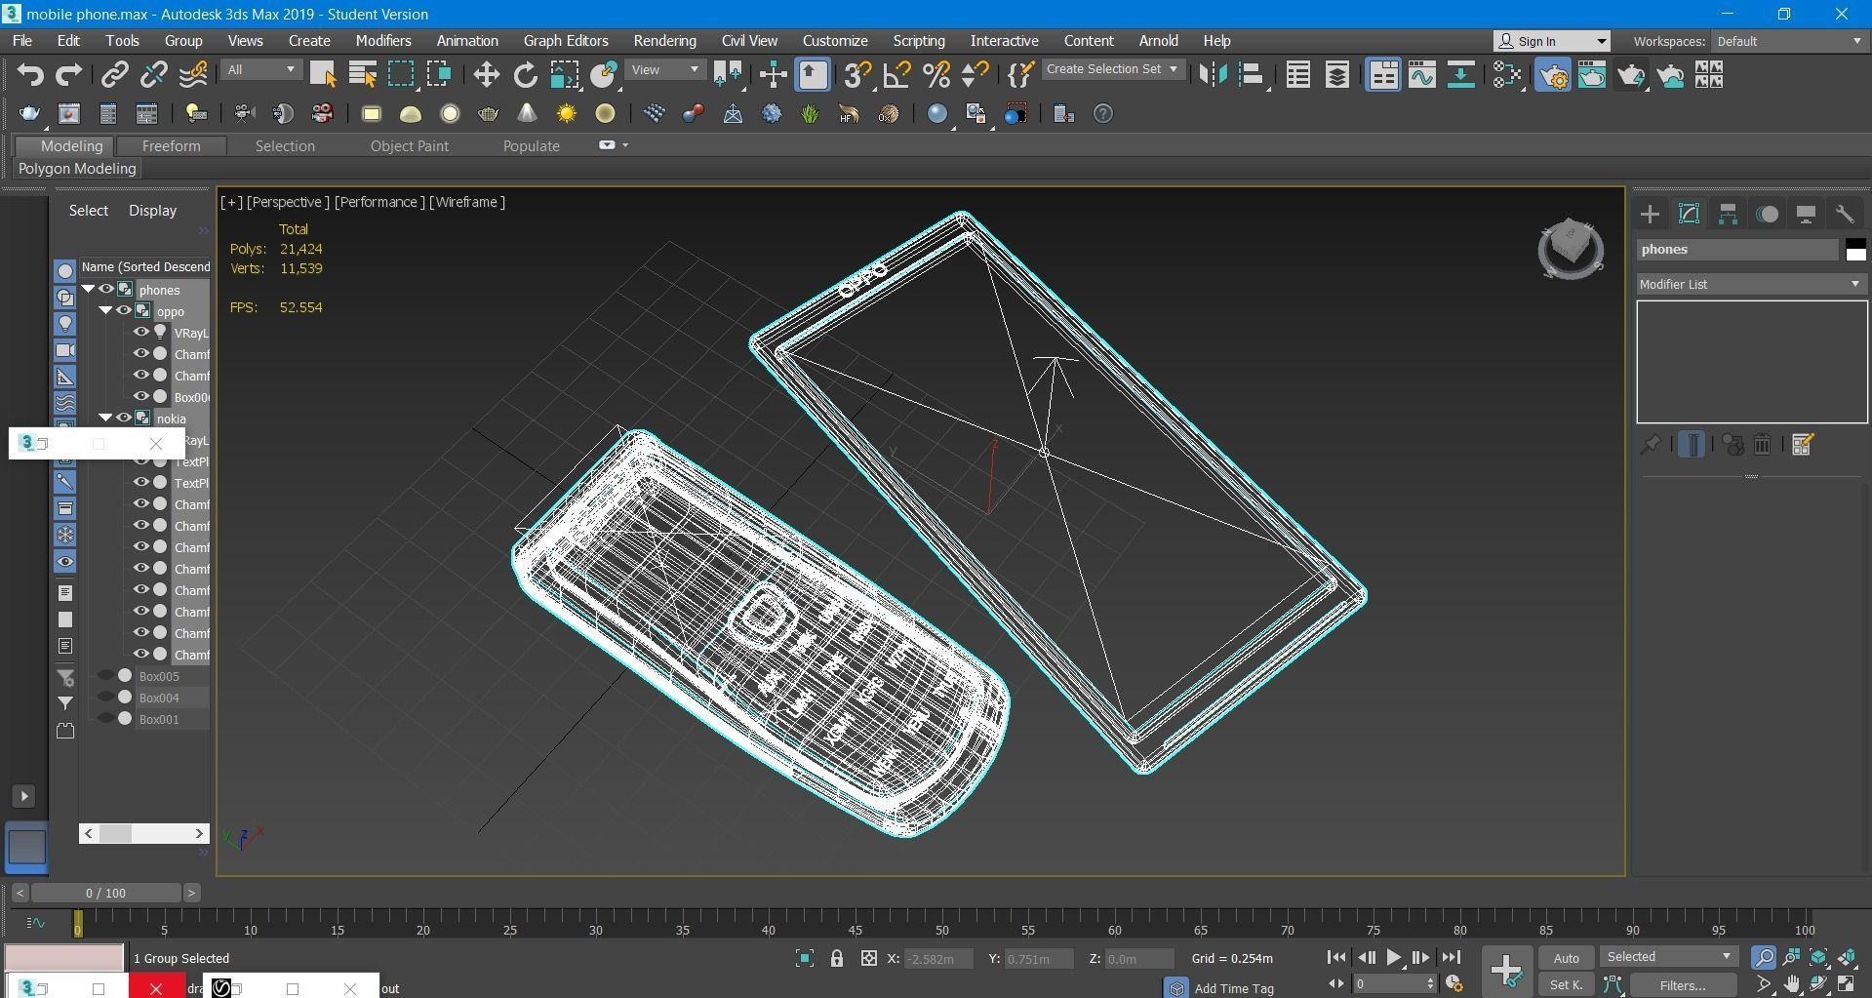Open Create Selection Set dropdown
This screenshot has height=998, width=1872.
coord(1112,69)
